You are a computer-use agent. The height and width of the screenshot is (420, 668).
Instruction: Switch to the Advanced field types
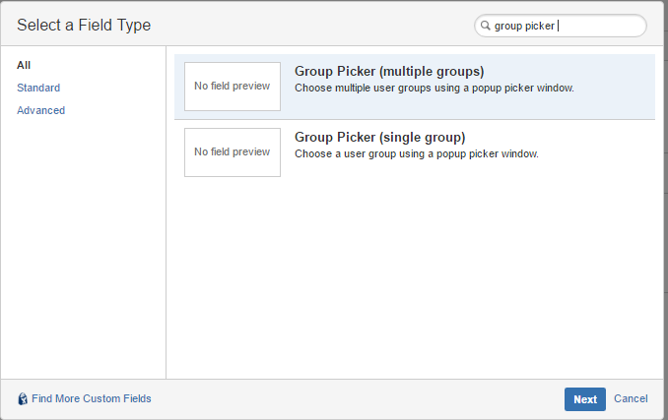click(41, 110)
